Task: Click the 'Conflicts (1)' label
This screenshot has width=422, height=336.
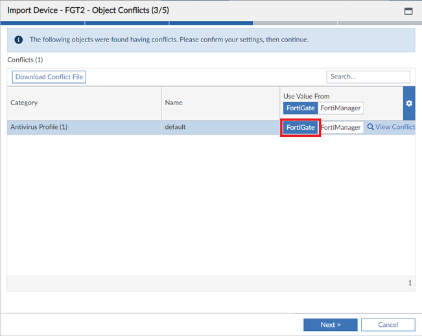Action: pos(25,60)
